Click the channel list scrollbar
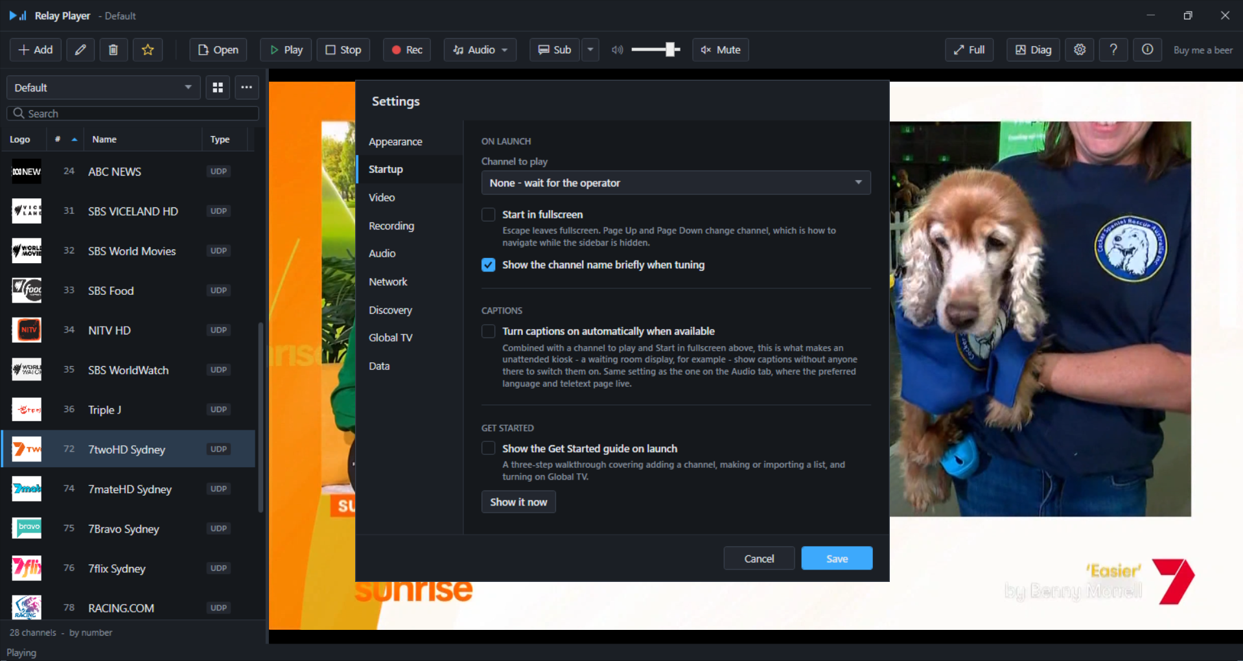This screenshot has width=1243, height=661. click(x=261, y=418)
